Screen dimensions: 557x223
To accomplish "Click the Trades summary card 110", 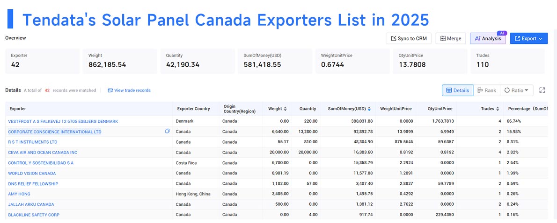I will 507,61.
